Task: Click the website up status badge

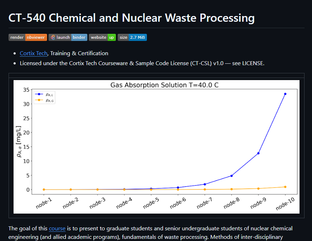Action: (102, 37)
